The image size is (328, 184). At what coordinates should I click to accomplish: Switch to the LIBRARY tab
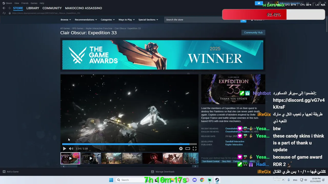[x=33, y=8]
